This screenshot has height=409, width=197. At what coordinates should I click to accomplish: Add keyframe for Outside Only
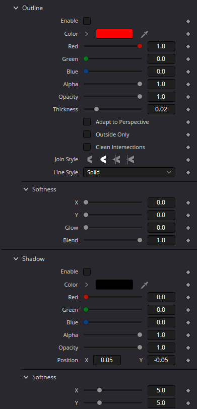[188, 135]
